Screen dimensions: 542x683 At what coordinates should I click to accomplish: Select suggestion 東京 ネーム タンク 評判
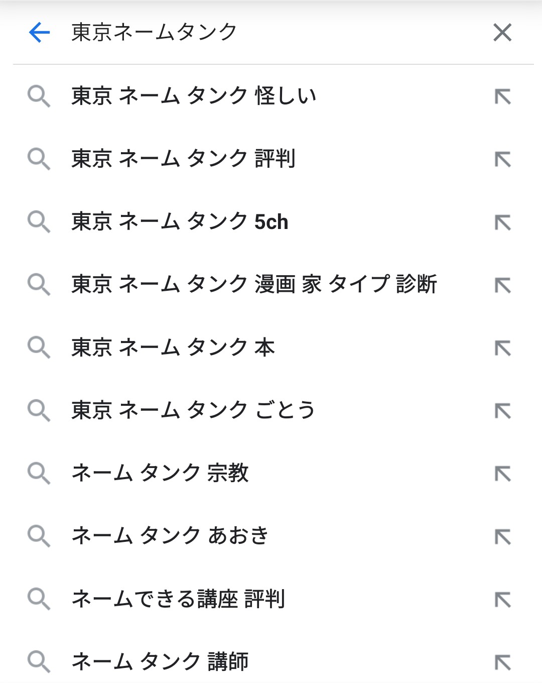(183, 159)
